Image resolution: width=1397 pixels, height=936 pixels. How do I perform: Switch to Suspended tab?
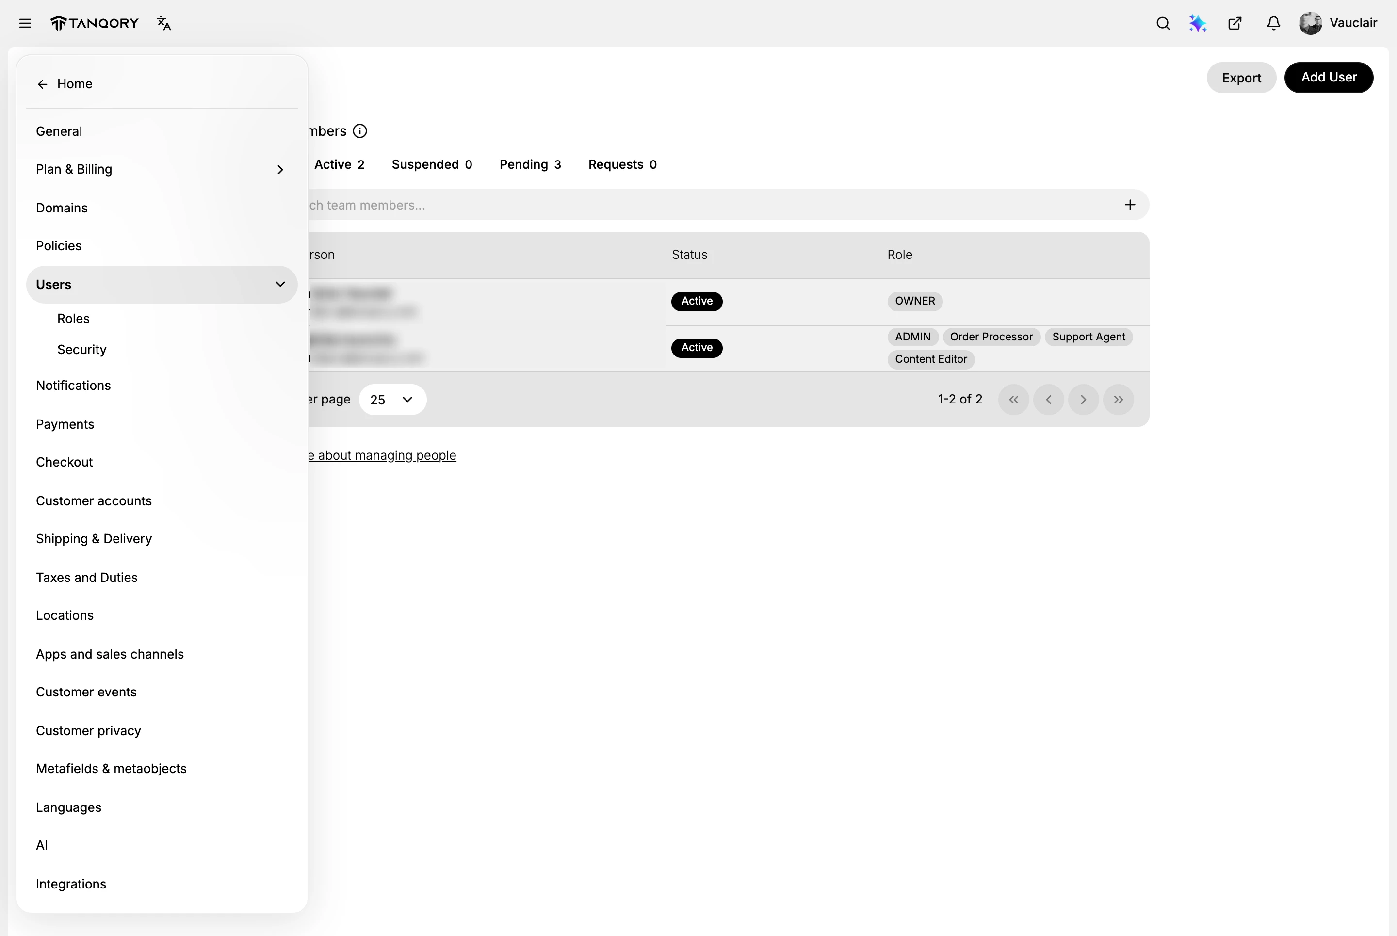(432, 164)
